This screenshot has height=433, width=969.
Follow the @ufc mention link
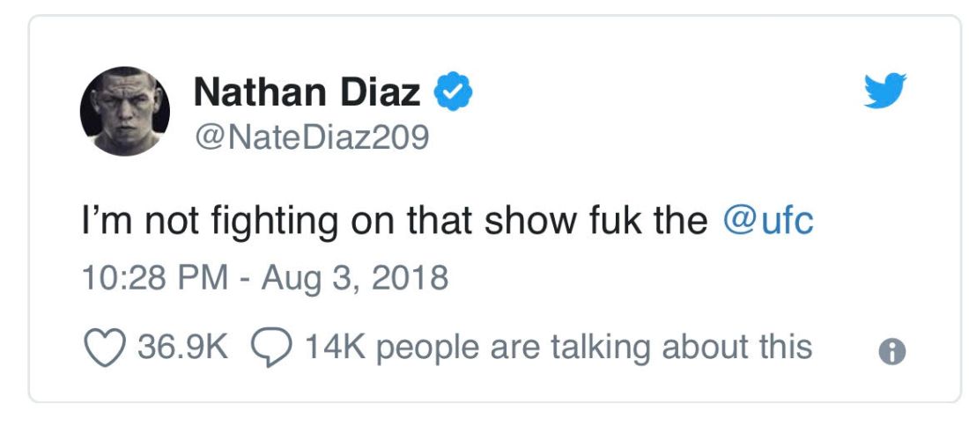coord(768,221)
